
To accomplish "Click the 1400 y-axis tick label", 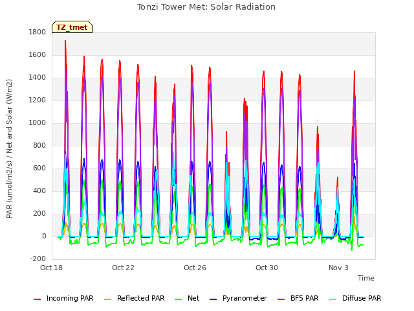I will point(38,78).
